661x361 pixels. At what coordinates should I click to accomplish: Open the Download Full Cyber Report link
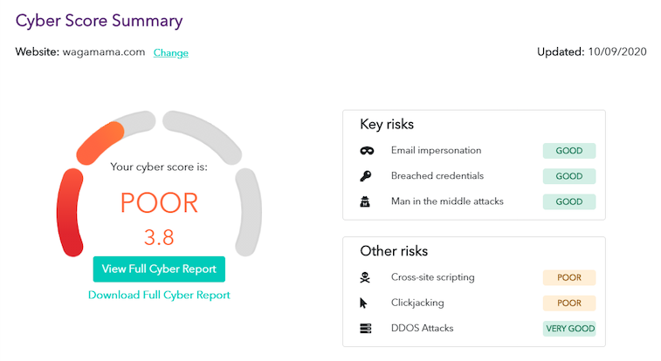pyautogui.click(x=159, y=295)
